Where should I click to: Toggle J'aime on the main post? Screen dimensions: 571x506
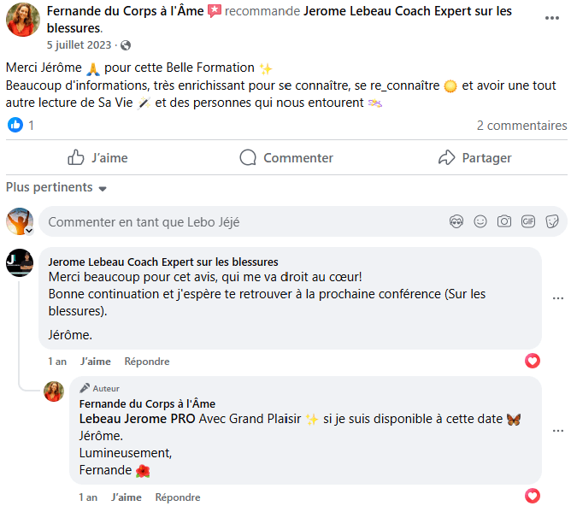[x=97, y=157]
